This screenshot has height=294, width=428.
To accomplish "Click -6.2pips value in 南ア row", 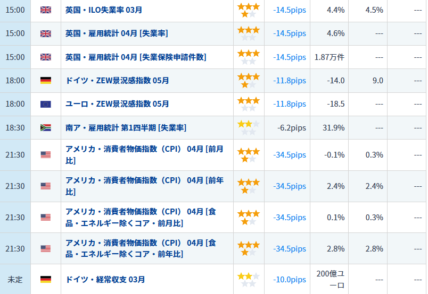I will [291, 127].
